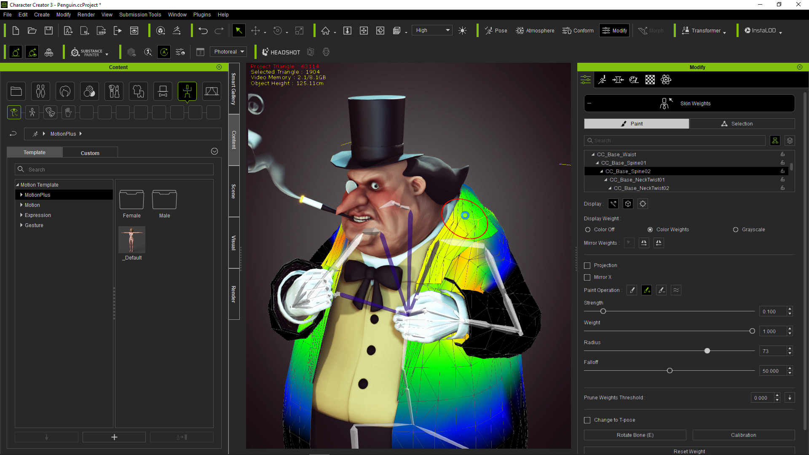The image size is (809, 455).
Task: Click the Reset Weight button
Action: pos(689,451)
